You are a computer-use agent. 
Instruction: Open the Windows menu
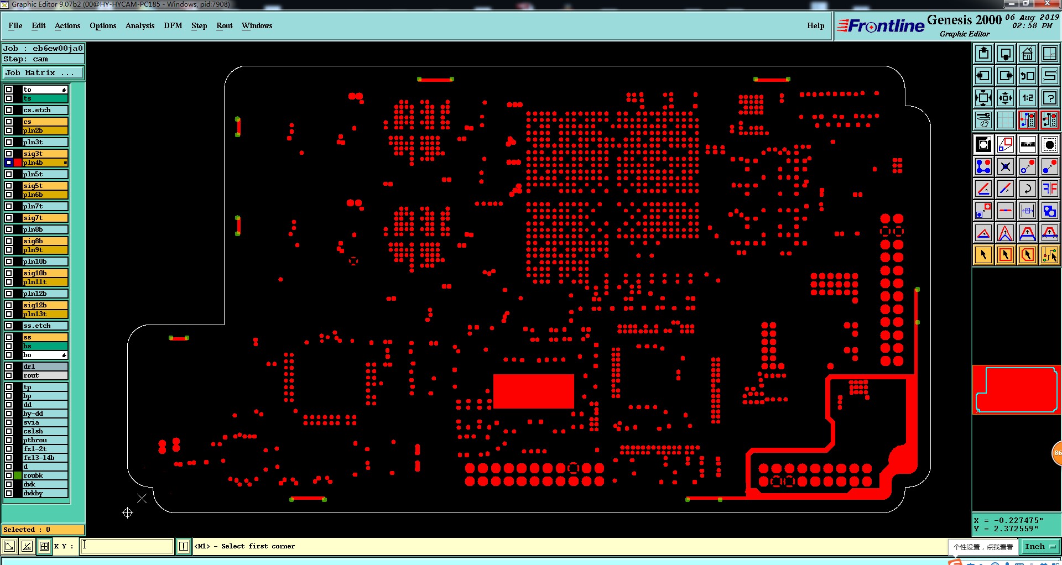point(257,25)
